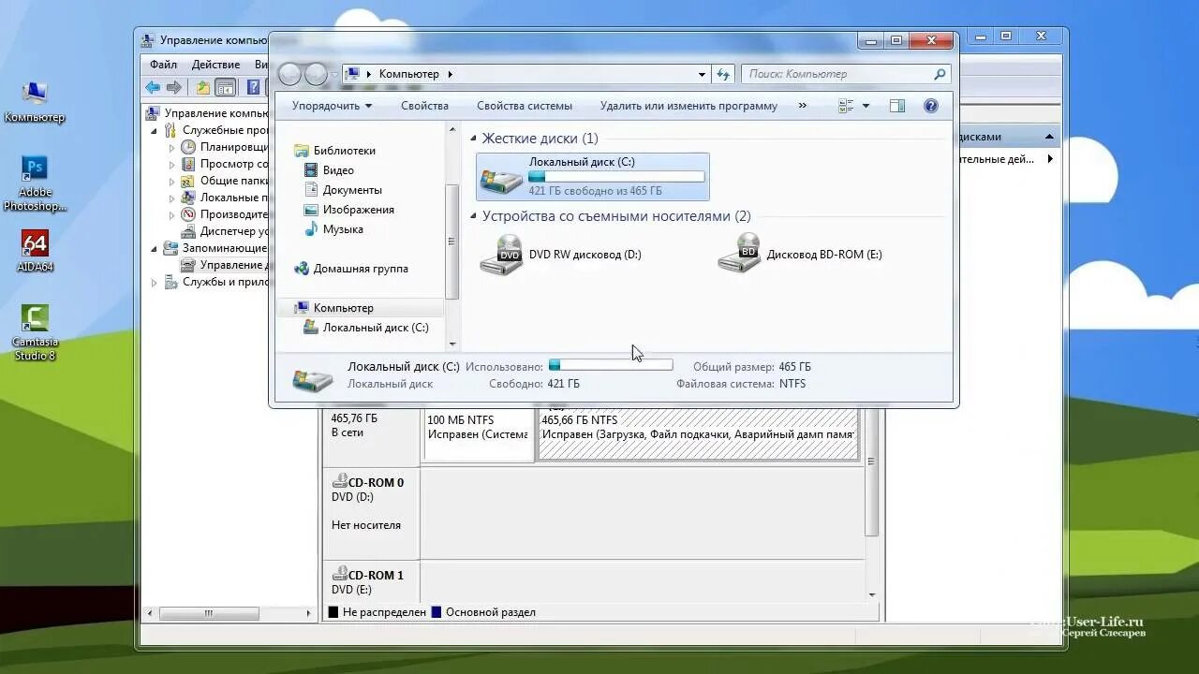Click the Computer Management root tree node

[208, 113]
